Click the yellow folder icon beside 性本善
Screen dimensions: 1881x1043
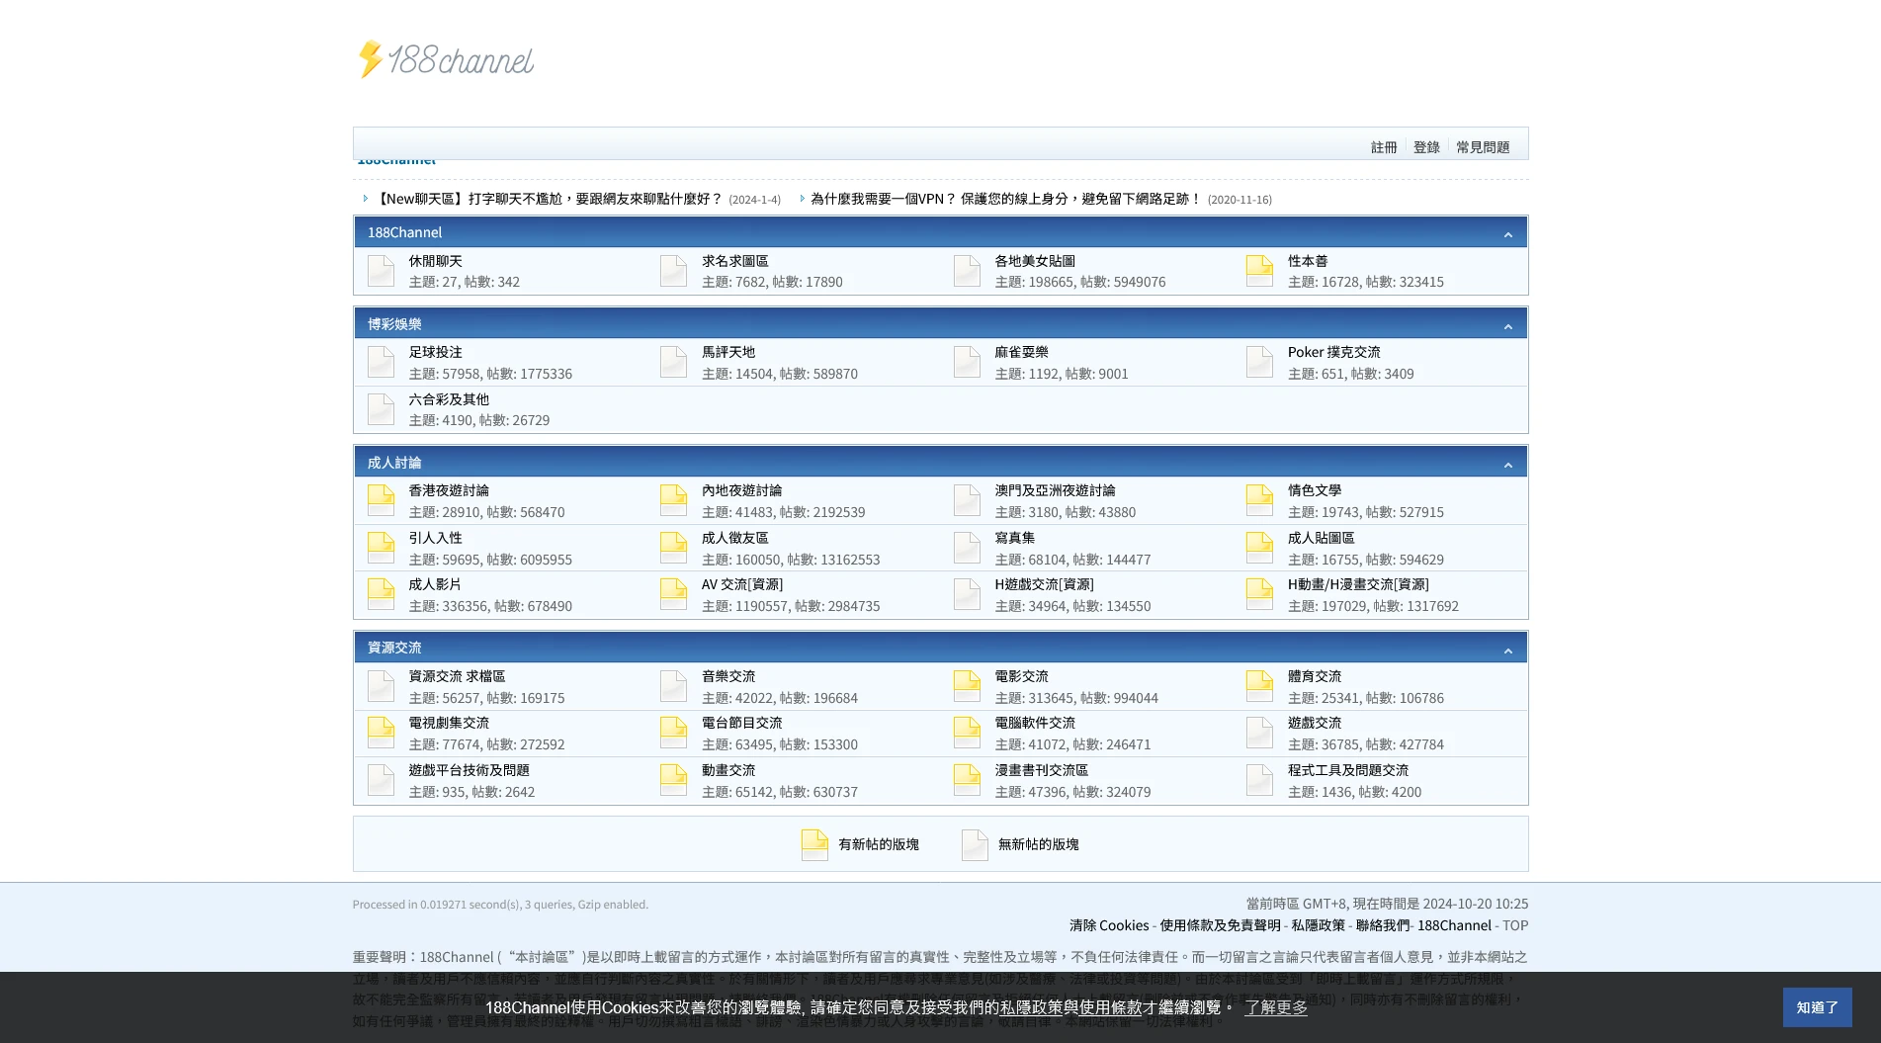pyautogui.click(x=1259, y=271)
